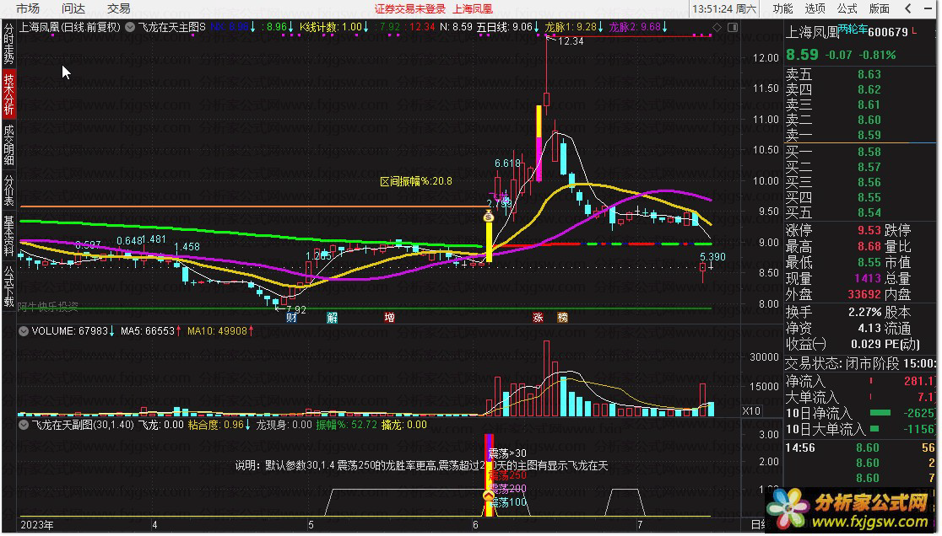This screenshot has width=942, height=536.
Task: Click the 10日大单流入 green bar
Action: tap(874, 429)
